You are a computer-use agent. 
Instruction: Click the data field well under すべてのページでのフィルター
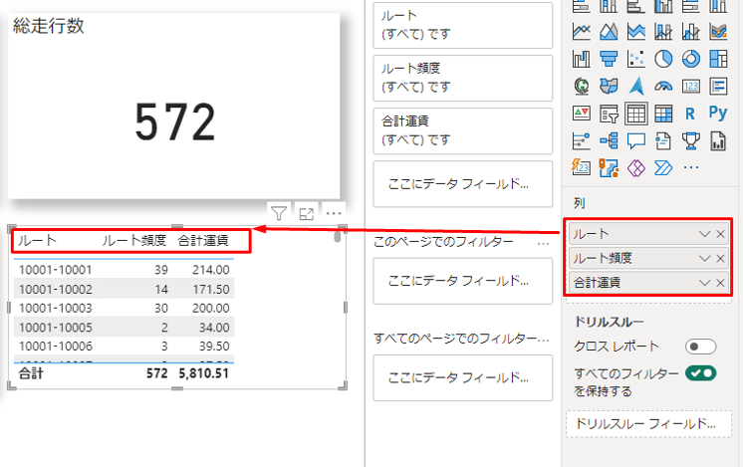tap(462, 378)
